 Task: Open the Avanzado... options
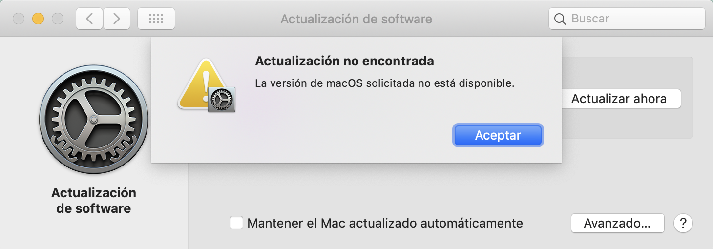[x=617, y=223]
